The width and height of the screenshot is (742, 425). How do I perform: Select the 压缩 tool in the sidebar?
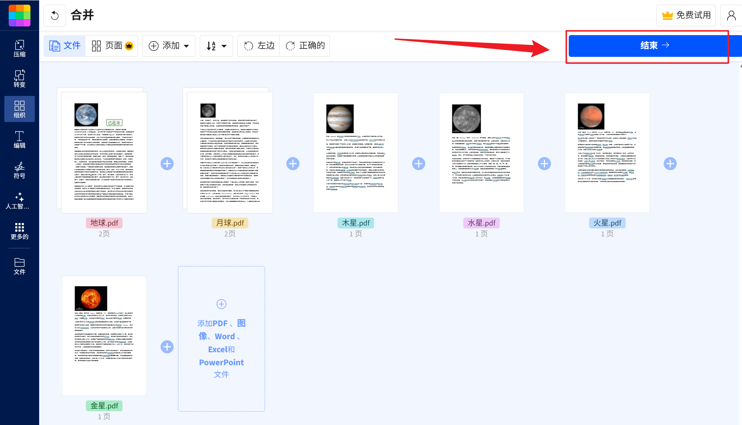pyautogui.click(x=19, y=48)
